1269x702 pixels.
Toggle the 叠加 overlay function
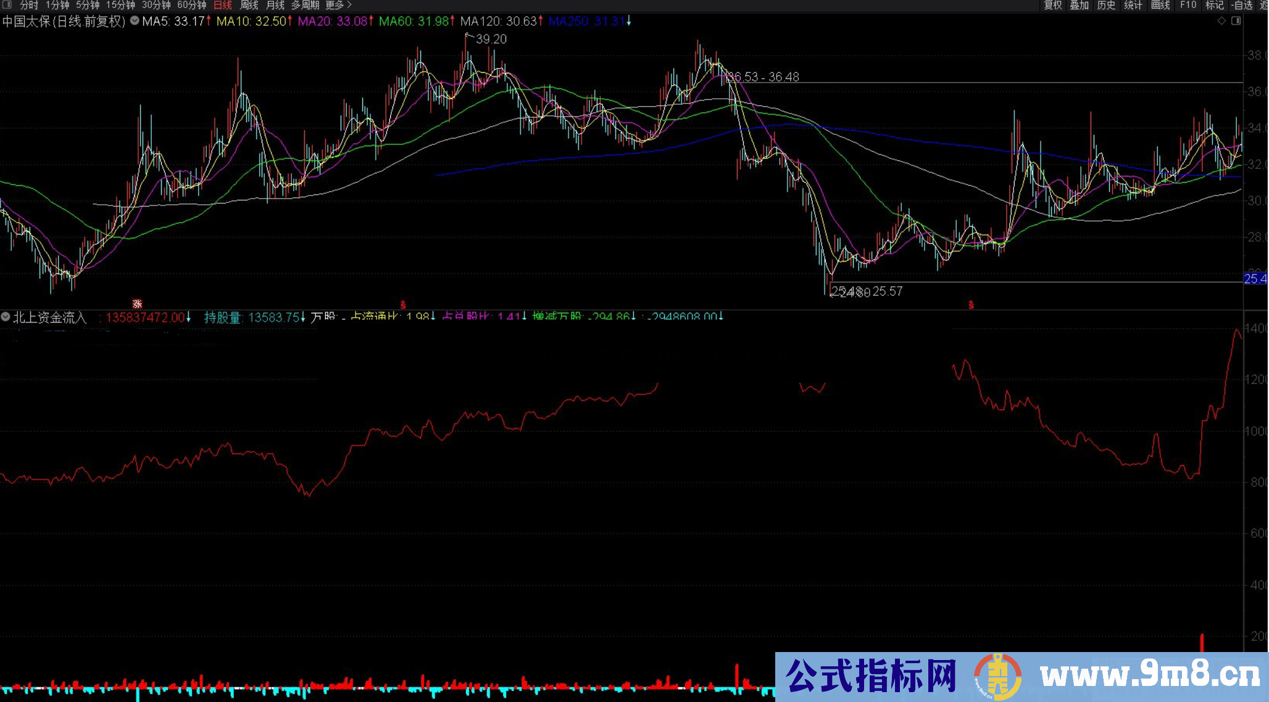pos(1080,5)
